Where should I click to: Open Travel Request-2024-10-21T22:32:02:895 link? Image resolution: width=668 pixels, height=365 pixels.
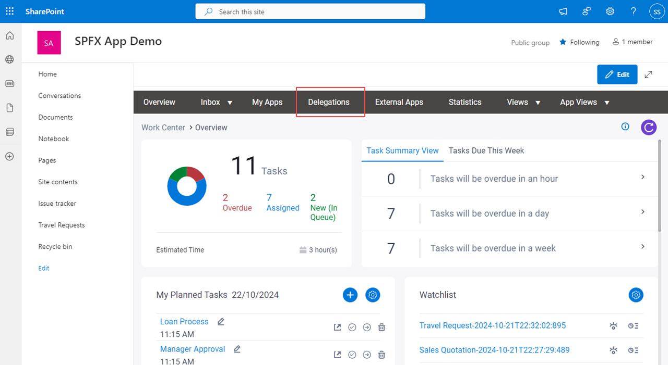click(493, 325)
